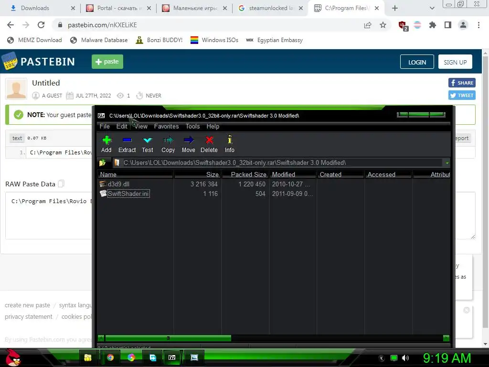489x367 pixels.
Task: Click the create new paste link
Action: (x=27, y=305)
